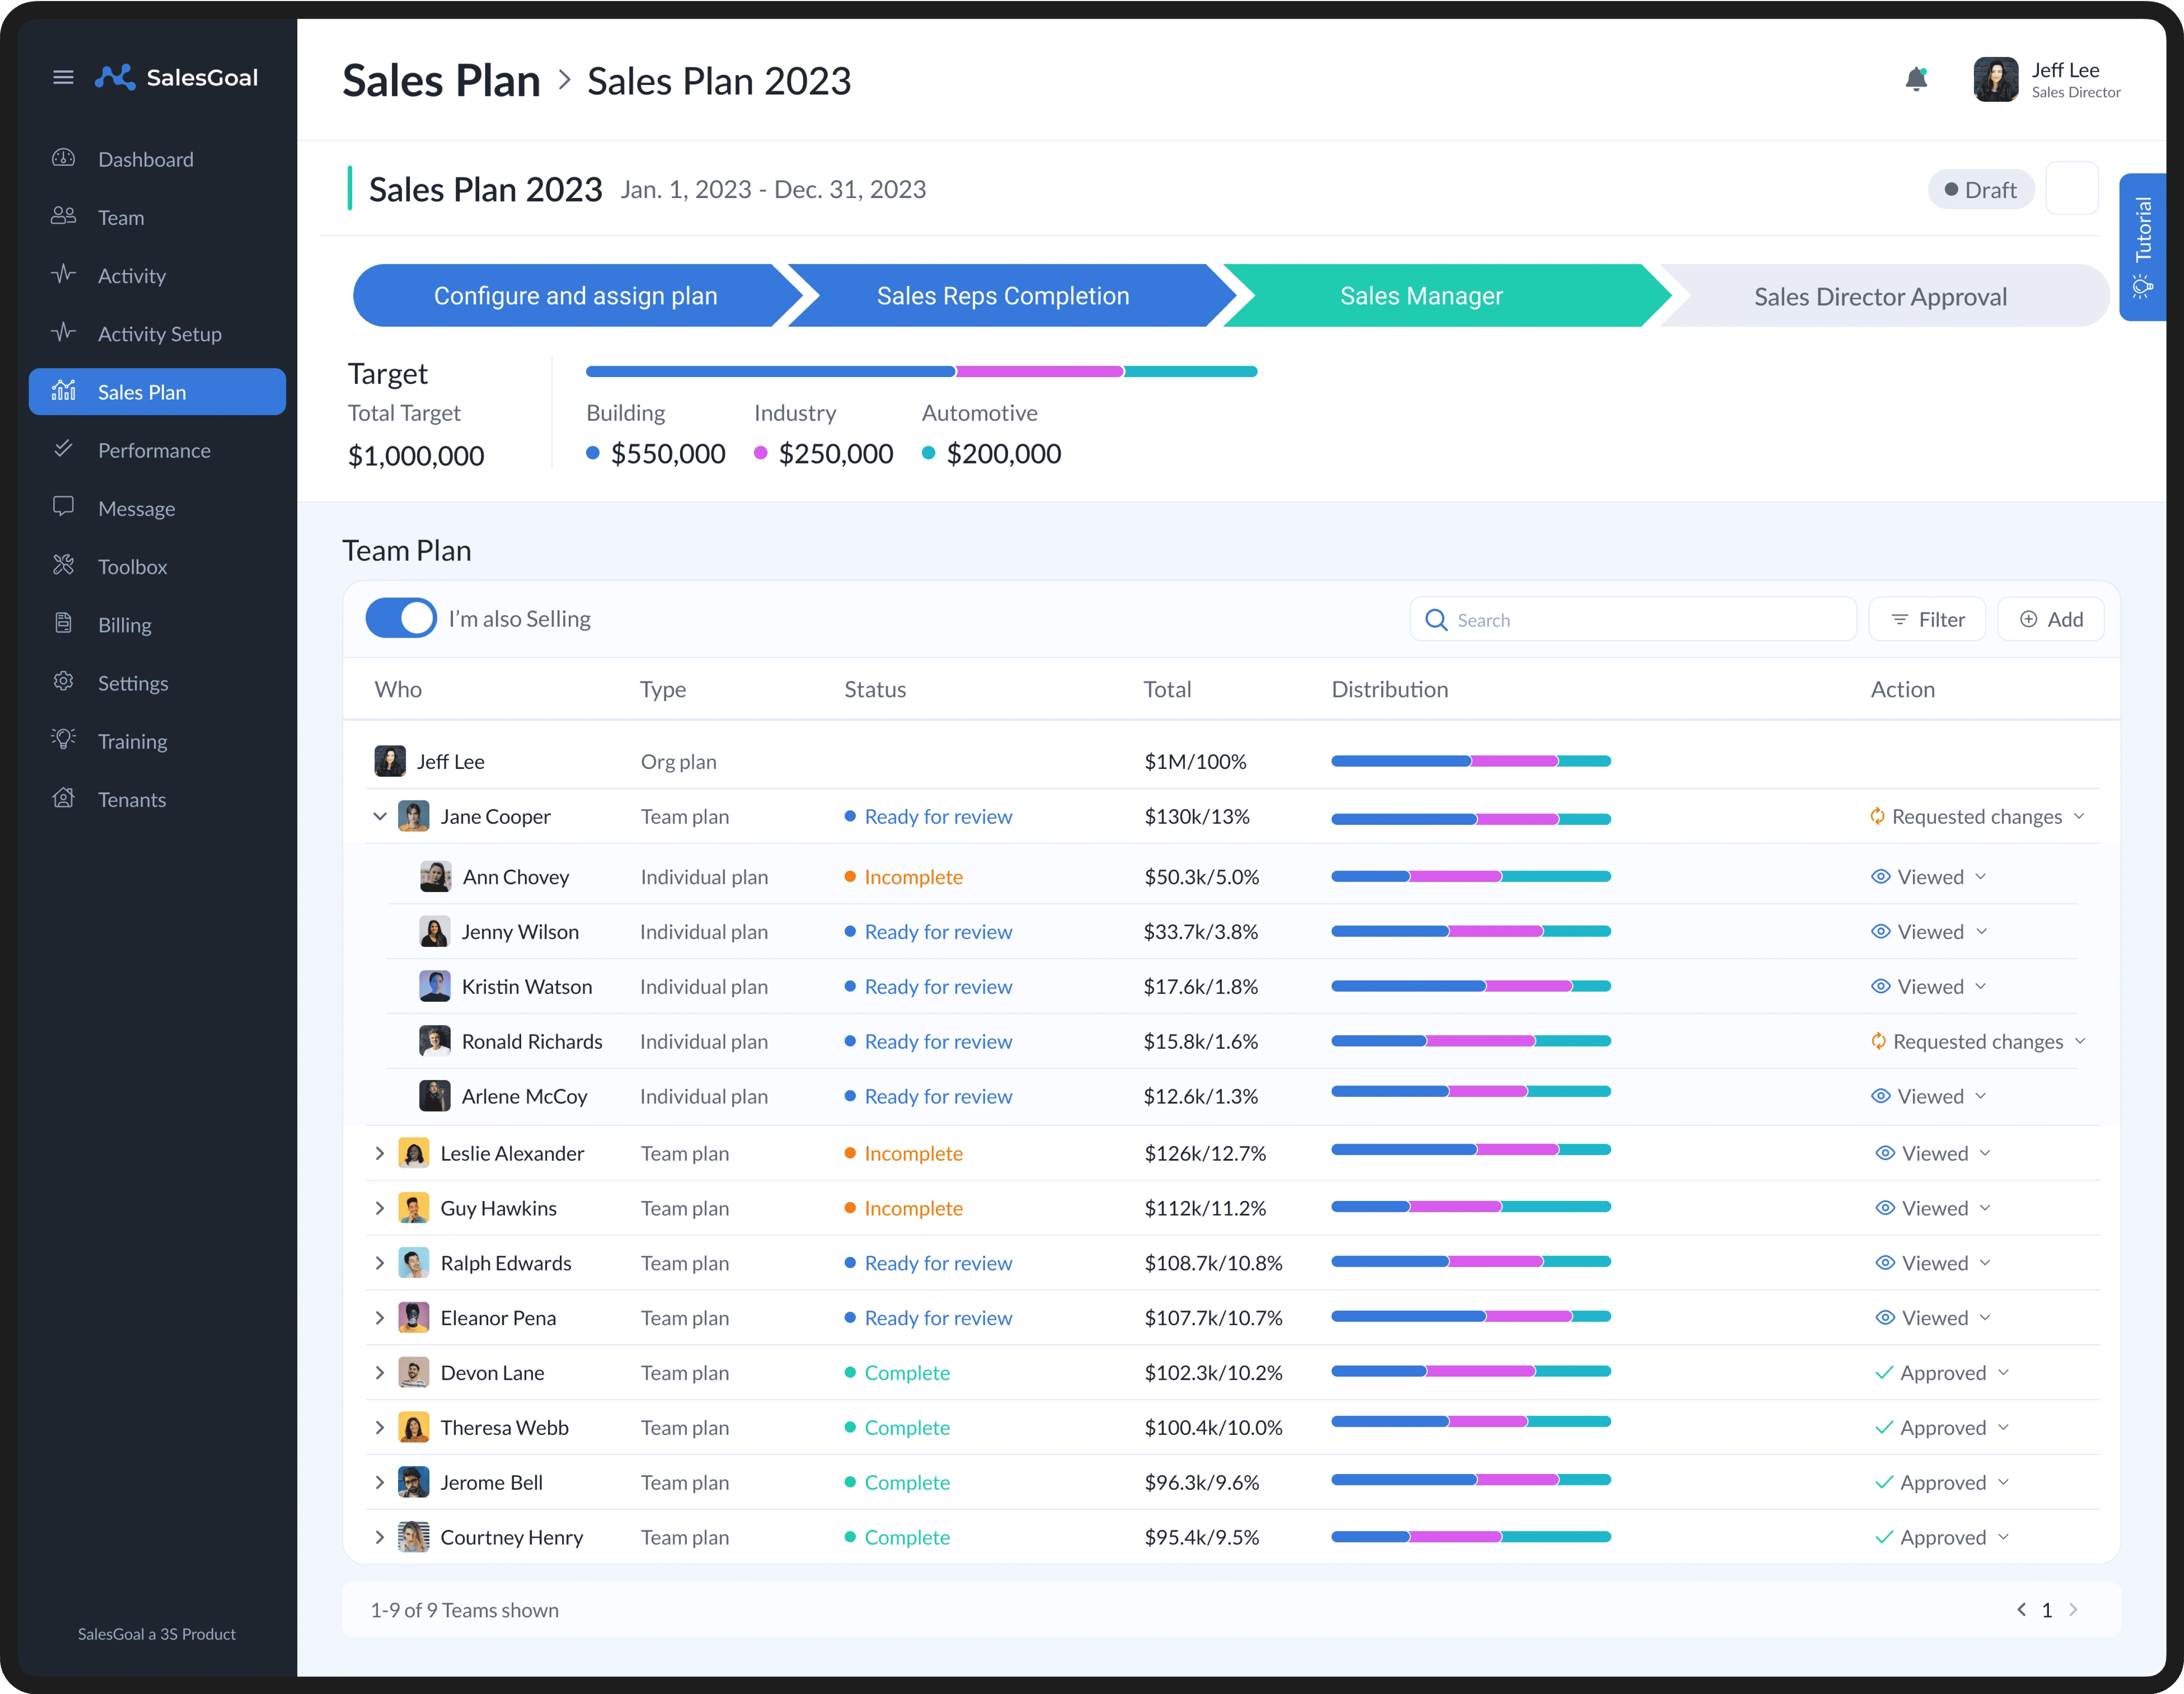This screenshot has height=1694, width=2184.
Task: Click the Filter button
Action: [x=1927, y=619]
